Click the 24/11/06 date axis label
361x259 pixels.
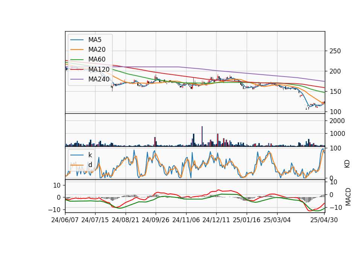point(186,220)
